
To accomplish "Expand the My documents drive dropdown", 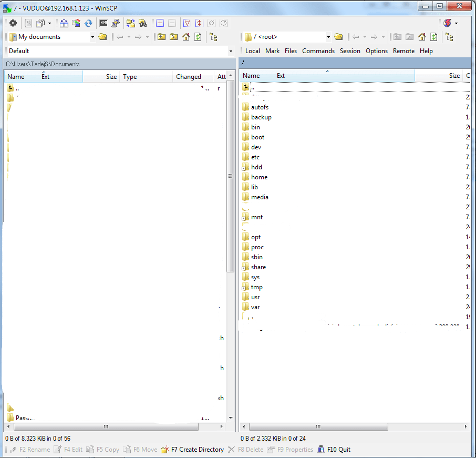I will (x=92, y=37).
